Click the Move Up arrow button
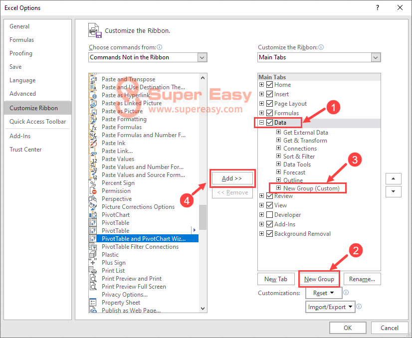 [x=394, y=178]
